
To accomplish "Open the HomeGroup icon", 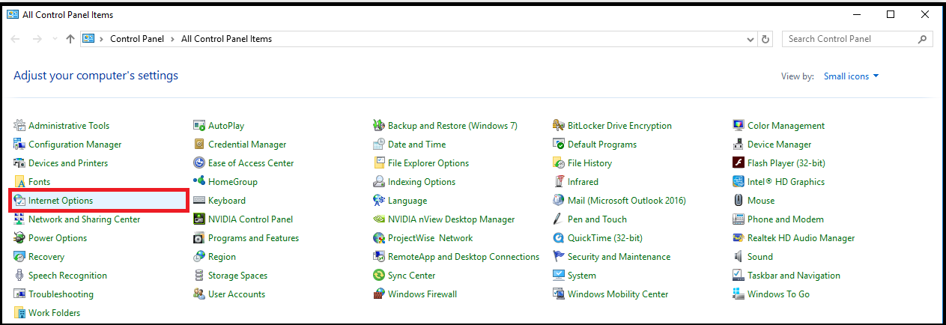I will (x=199, y=182).
